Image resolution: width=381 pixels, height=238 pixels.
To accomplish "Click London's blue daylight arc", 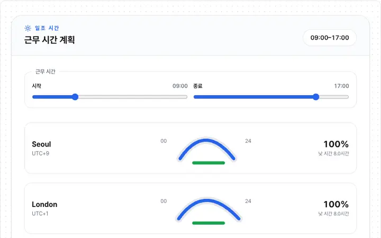I will [x=206, y=200].
